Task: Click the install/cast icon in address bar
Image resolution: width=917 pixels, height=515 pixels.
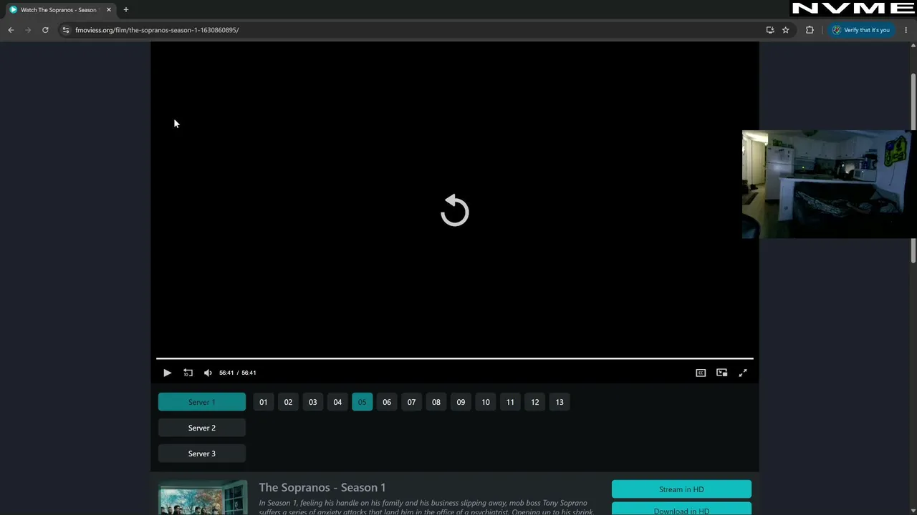Action: click(x=770, y=30)
